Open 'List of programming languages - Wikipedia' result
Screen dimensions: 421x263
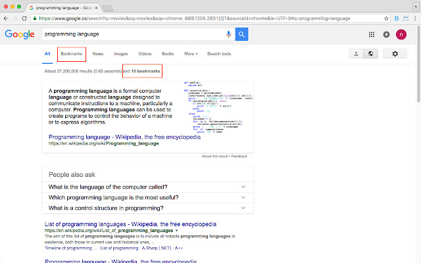(x=130, y=224)
